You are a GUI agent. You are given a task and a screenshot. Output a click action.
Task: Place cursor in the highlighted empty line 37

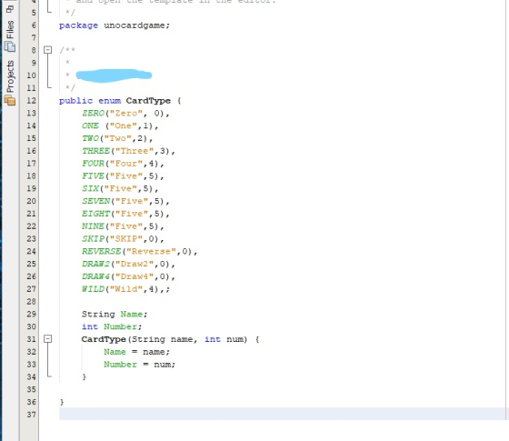(282, 414)
